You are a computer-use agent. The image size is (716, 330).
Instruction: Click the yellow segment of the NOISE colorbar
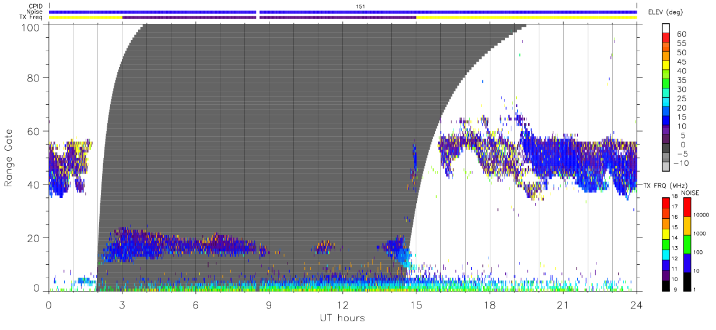pos(688,225)
